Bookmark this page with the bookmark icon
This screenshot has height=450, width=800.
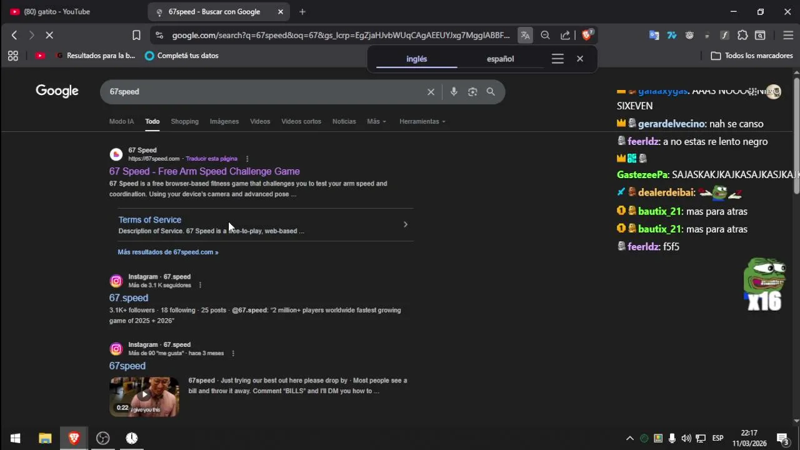pyautogui.click(x=136, y=36)
